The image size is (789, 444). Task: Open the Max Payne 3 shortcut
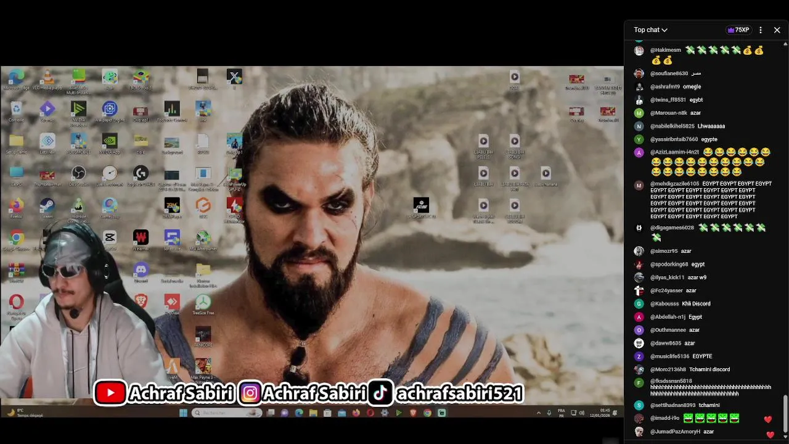point(203,369)
